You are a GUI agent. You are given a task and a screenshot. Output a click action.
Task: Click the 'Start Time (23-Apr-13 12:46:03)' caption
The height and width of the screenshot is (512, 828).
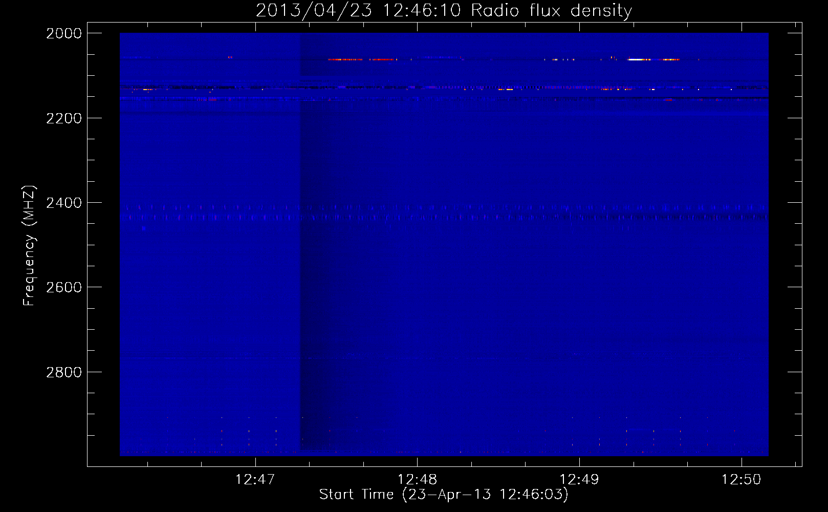pyautogui.click(x=444, y=495)
